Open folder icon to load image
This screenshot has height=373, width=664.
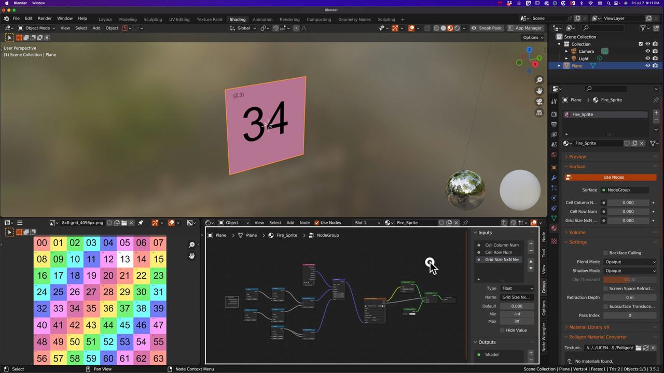tap(125, 223)
